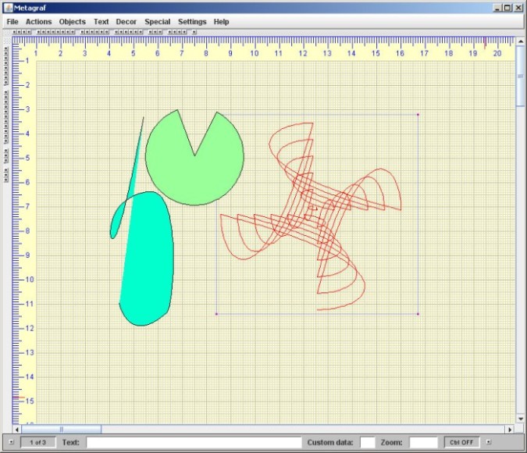Open the File menu
Image resolution: width=527 pixels, height=453 pixels.
pos(12,22)
